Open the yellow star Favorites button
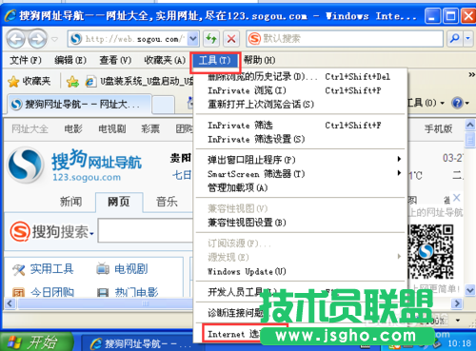 pyautogui.click(x=29, y=82)
